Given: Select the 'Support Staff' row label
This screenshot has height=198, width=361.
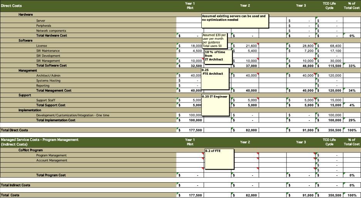Looking at the screenshot, I should coord(46,100).
